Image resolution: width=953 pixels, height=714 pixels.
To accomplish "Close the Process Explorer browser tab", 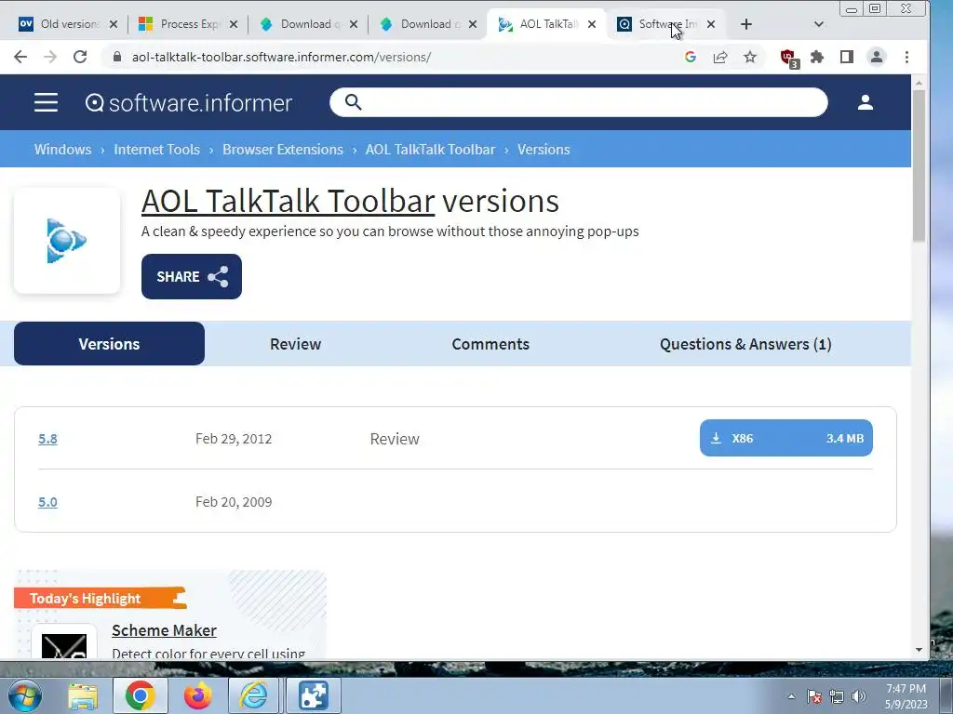I will click(234, 24).
